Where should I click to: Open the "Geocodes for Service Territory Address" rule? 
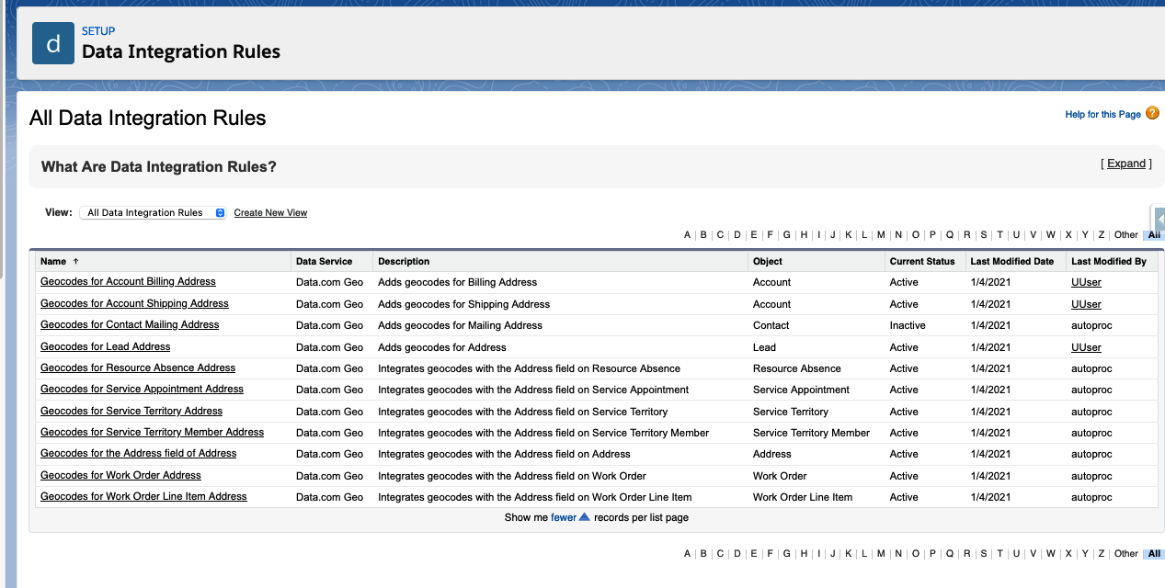pyautogui.click(x=131, y=411)
